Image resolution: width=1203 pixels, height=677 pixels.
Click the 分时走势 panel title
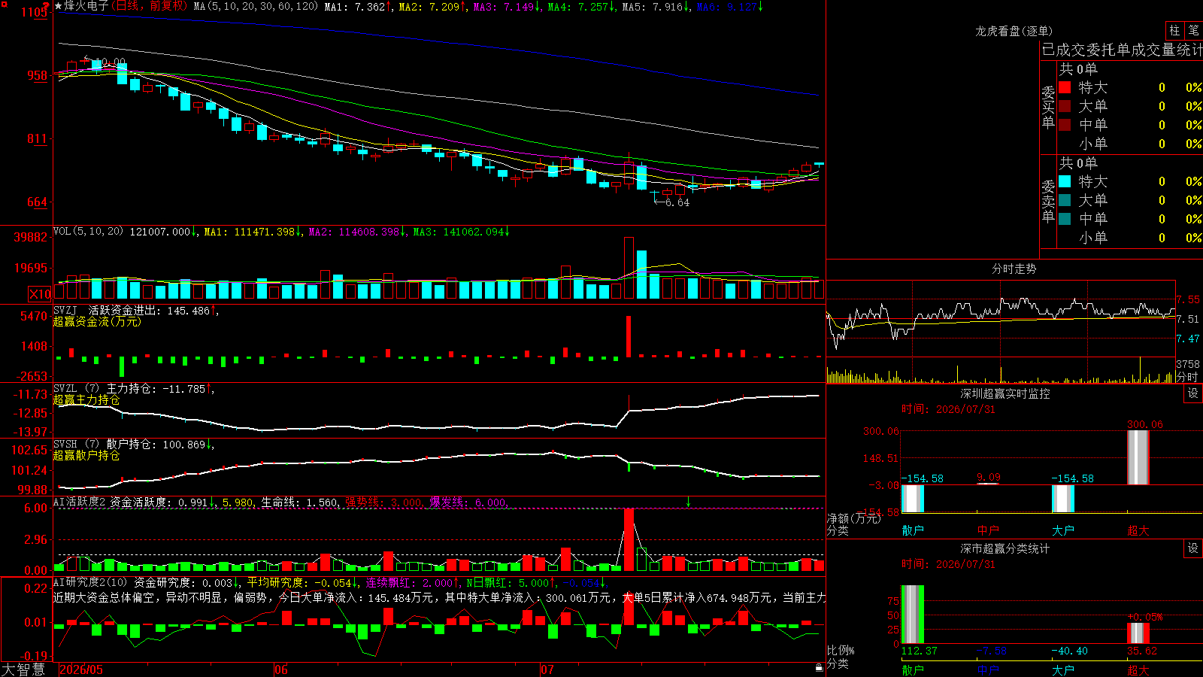click(1014, 269)
